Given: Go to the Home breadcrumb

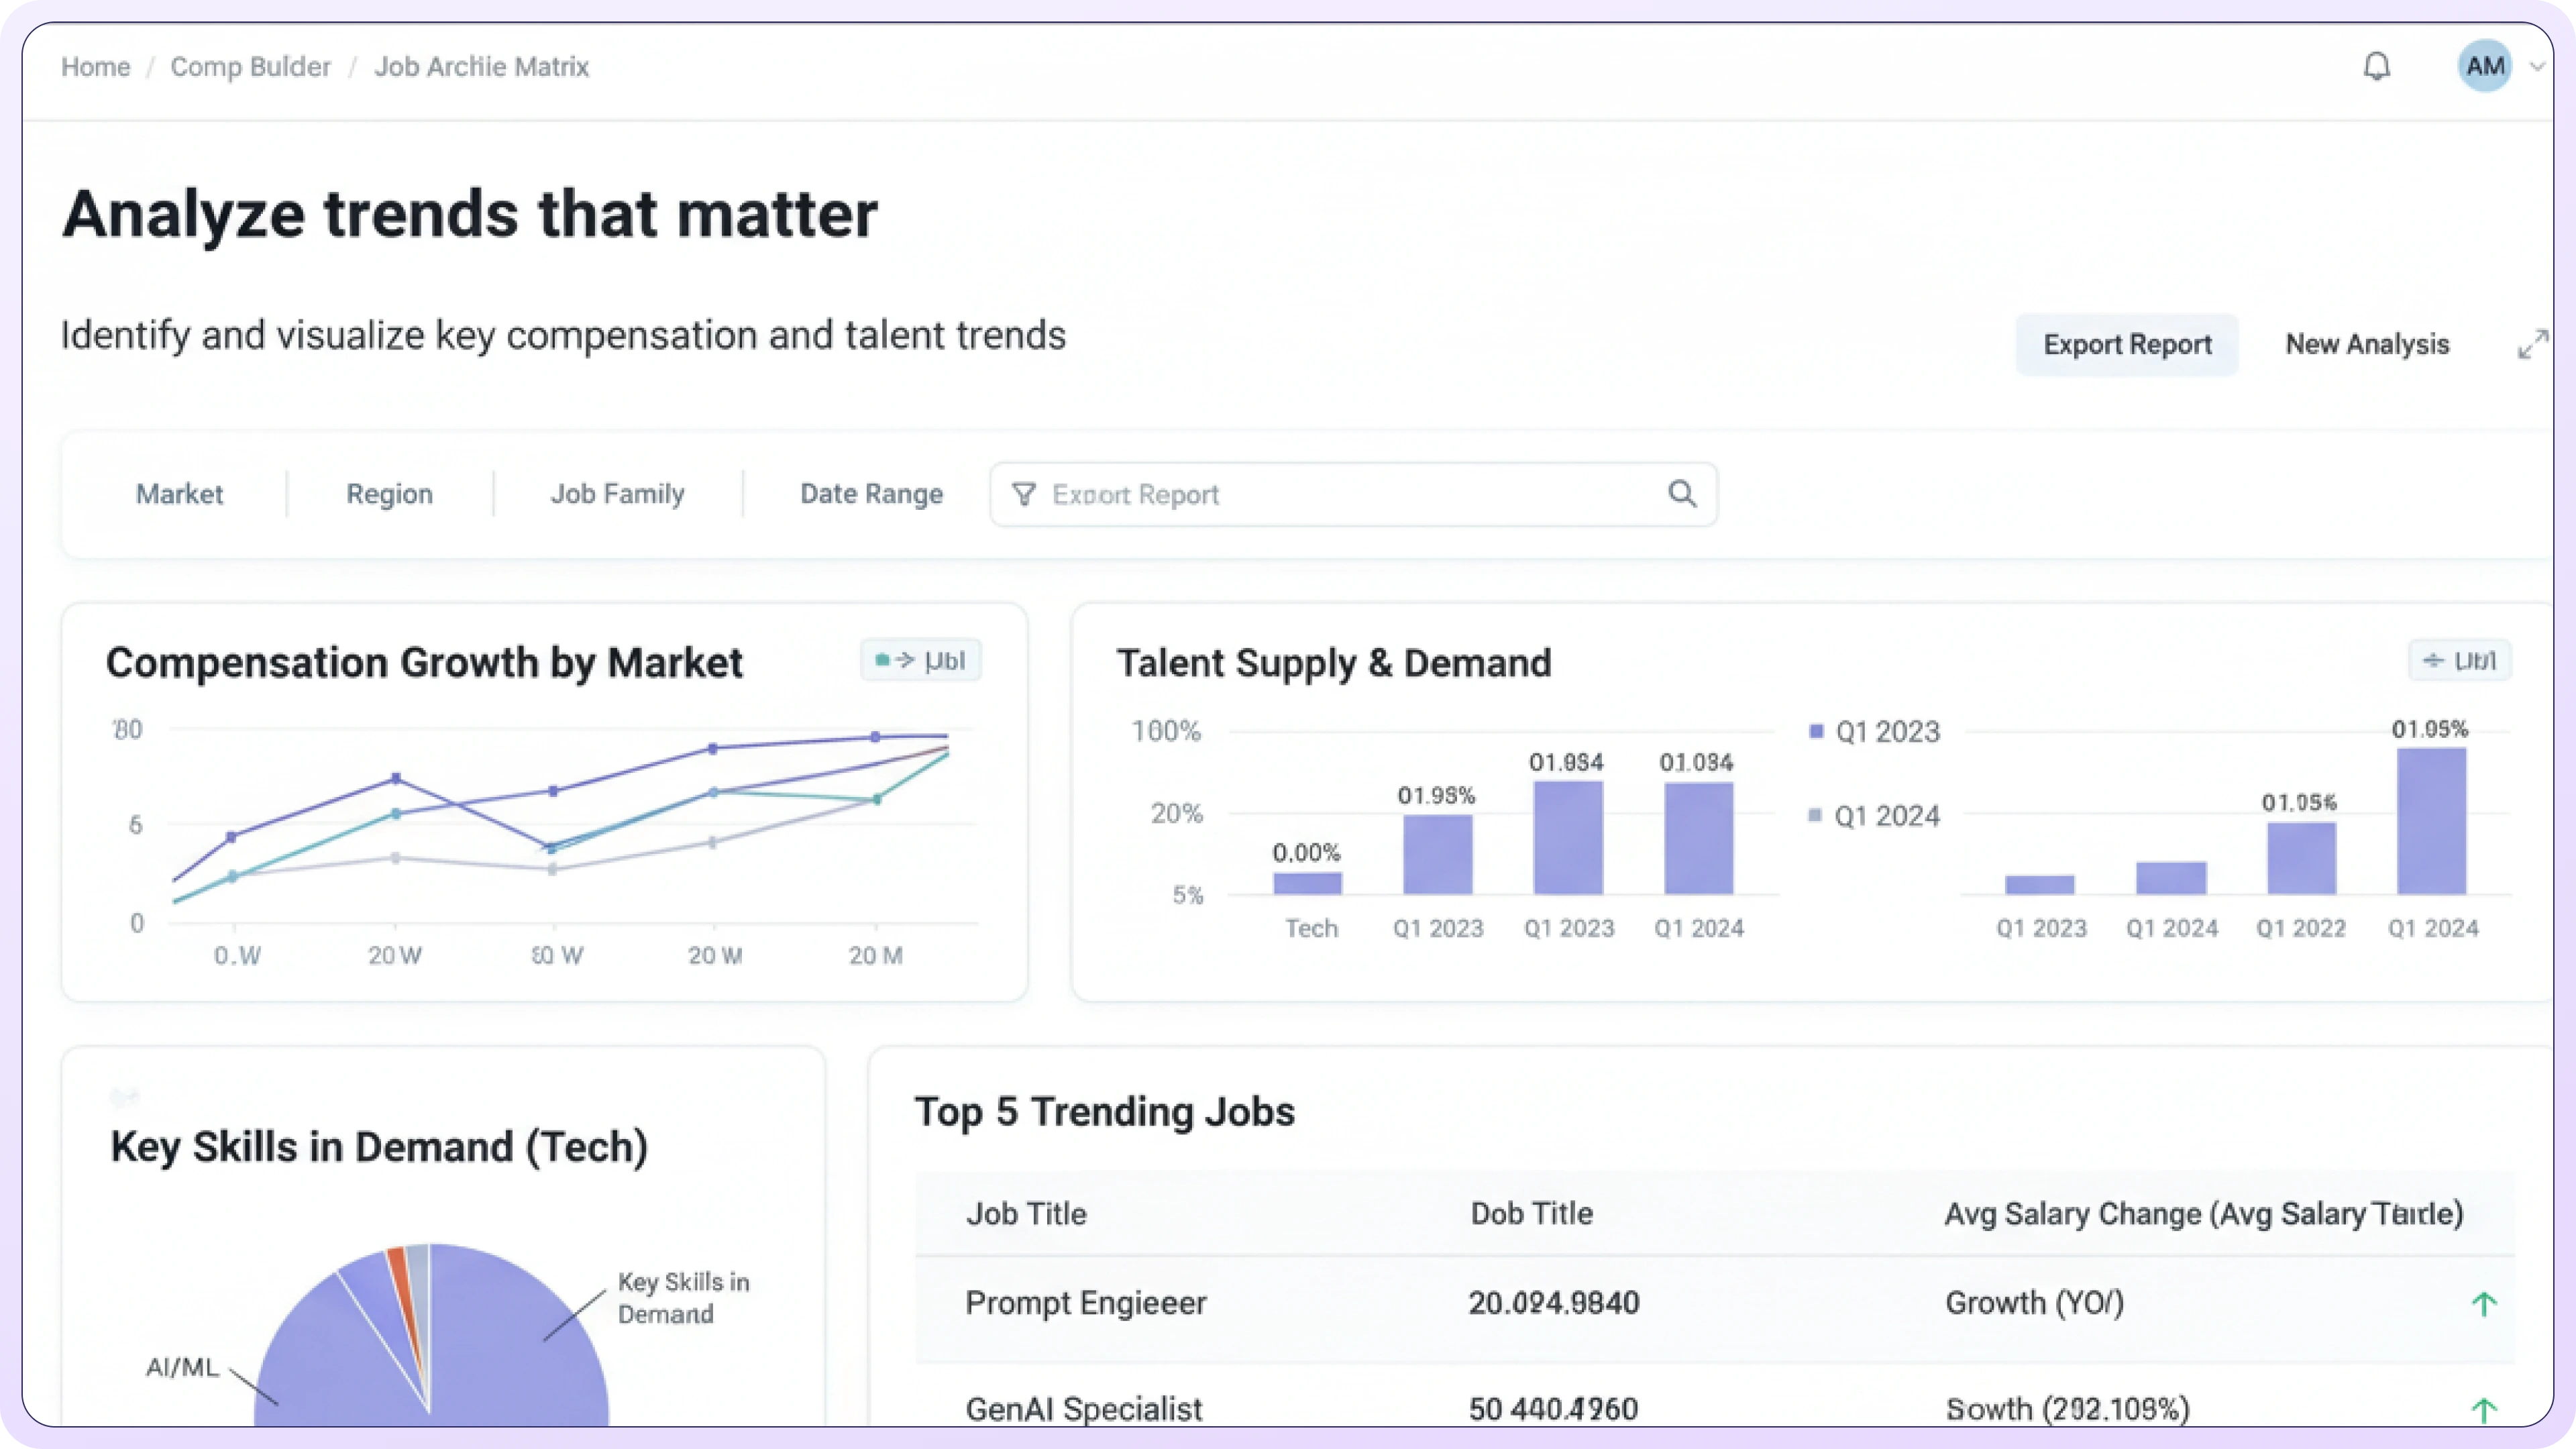Looking at the screenshot, I should [x=95, y=67].
